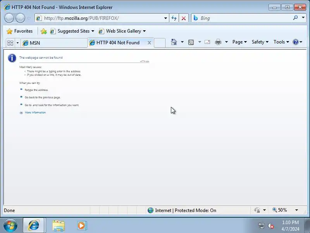This screenshot has height=233, width=310.
Task: Open the Page menu
Action: 239,42
